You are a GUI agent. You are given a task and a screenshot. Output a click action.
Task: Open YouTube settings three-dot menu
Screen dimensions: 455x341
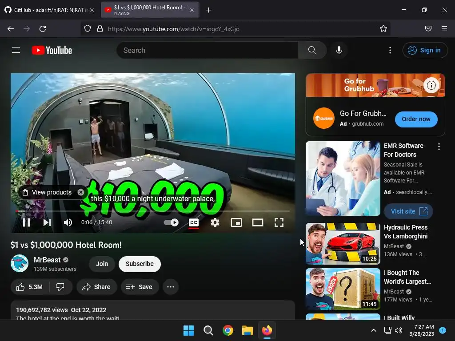(390, 50)
